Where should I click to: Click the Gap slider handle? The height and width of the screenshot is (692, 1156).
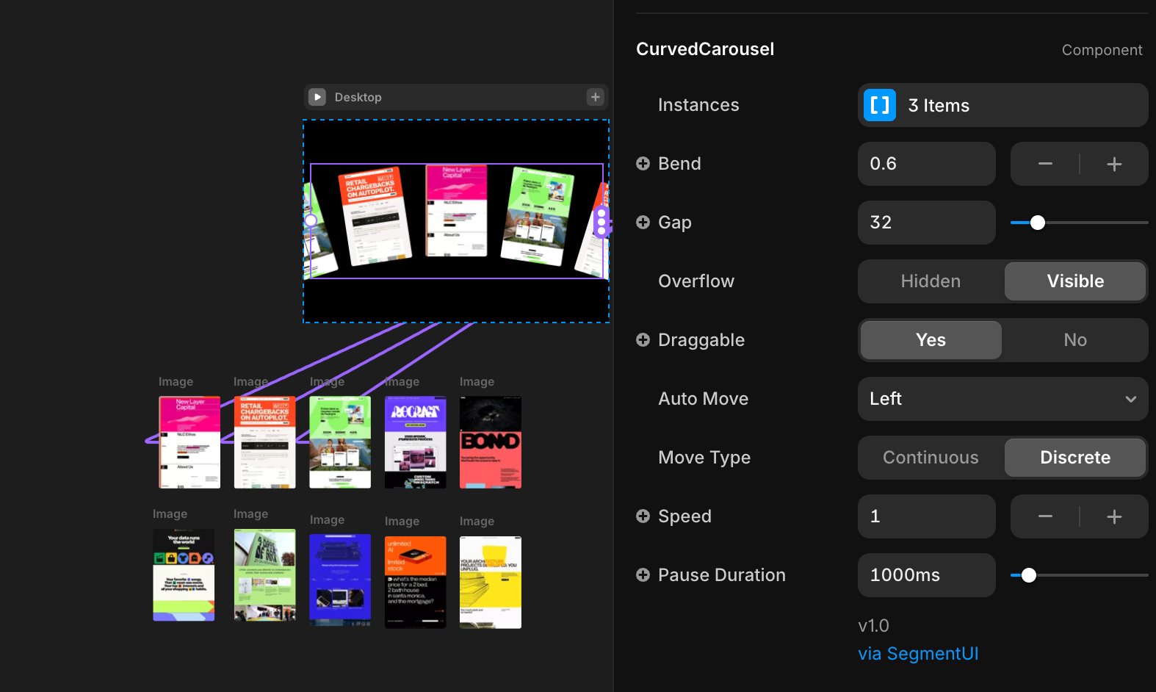(x=1037, y=223)
